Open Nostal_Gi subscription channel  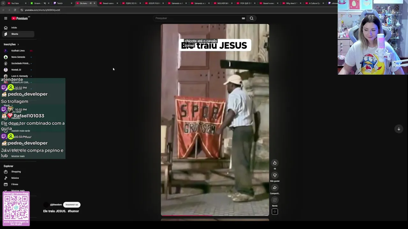pos(18,70)
